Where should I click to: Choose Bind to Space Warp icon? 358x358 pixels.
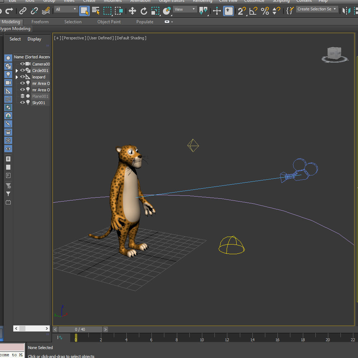click(46, 11)
